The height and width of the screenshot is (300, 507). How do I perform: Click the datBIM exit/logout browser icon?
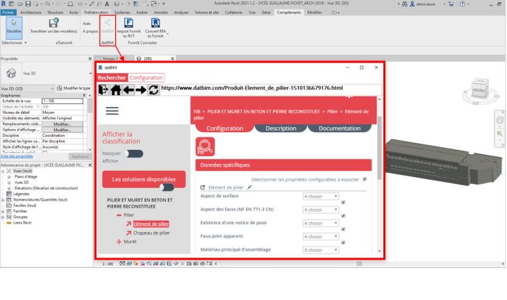click(x=103, y=90)
